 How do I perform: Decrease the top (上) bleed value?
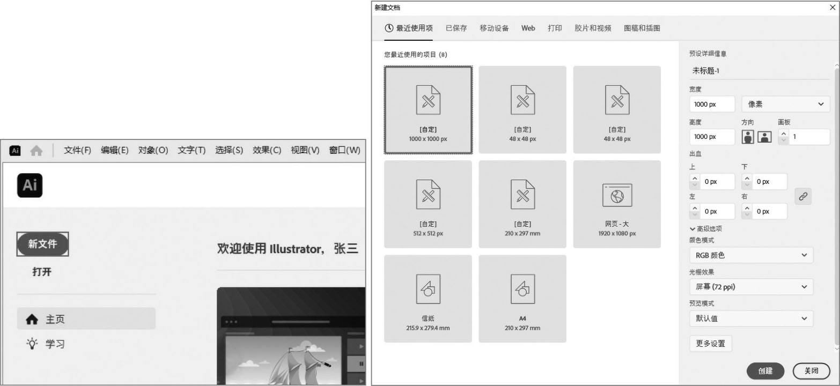pyautogui.click(x=695, y=185)
